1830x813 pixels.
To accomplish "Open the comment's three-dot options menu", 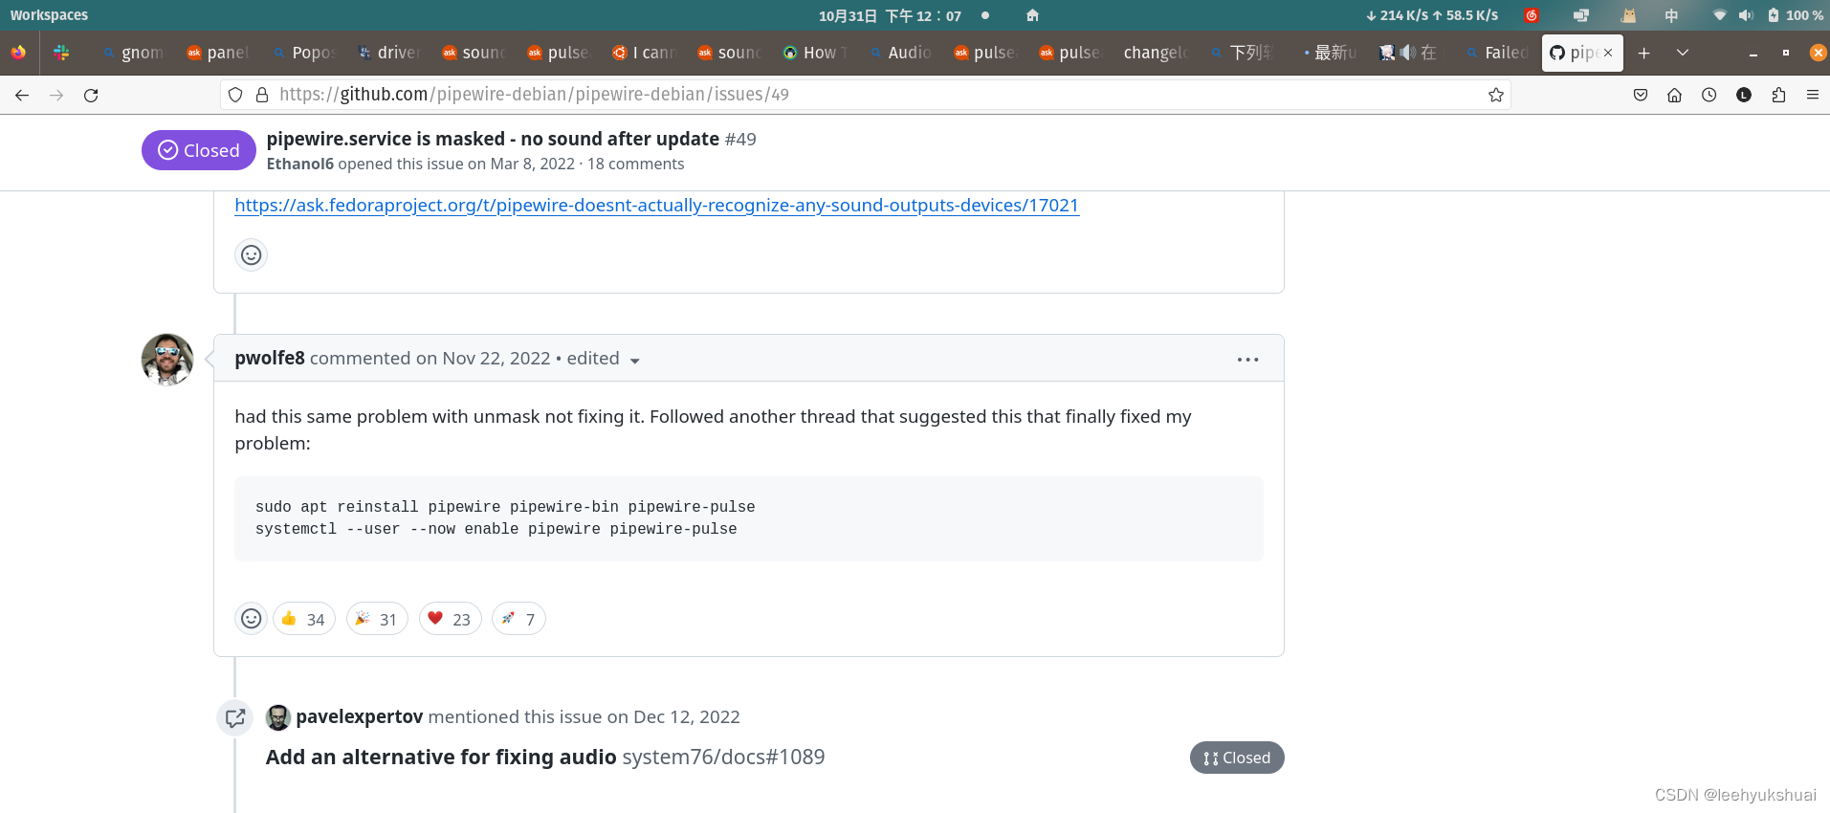I will [x=1247, y=360].
